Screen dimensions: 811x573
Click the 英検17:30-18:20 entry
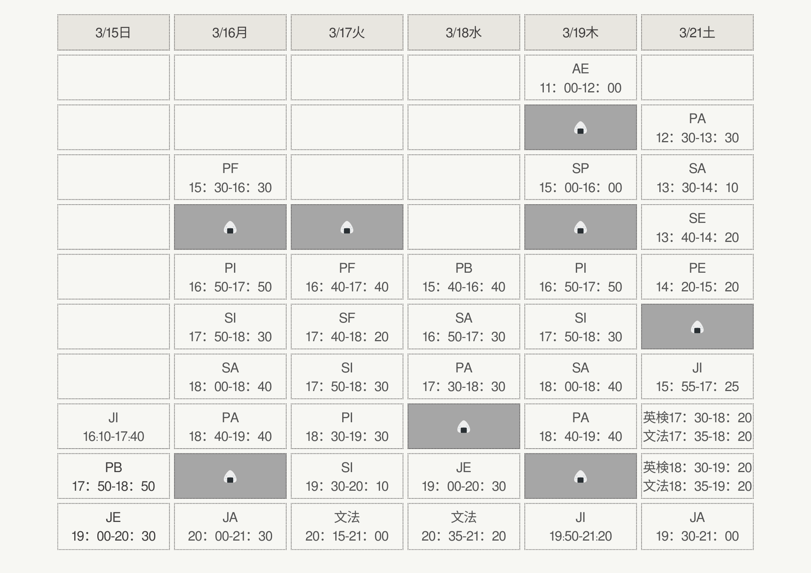(x=697, y=417)
